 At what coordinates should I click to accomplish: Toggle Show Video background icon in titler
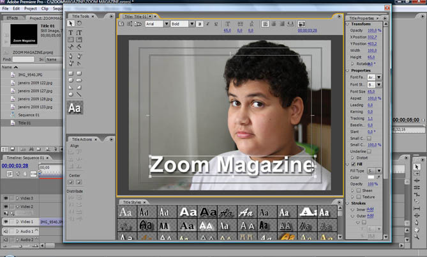[x=301, y=24]
